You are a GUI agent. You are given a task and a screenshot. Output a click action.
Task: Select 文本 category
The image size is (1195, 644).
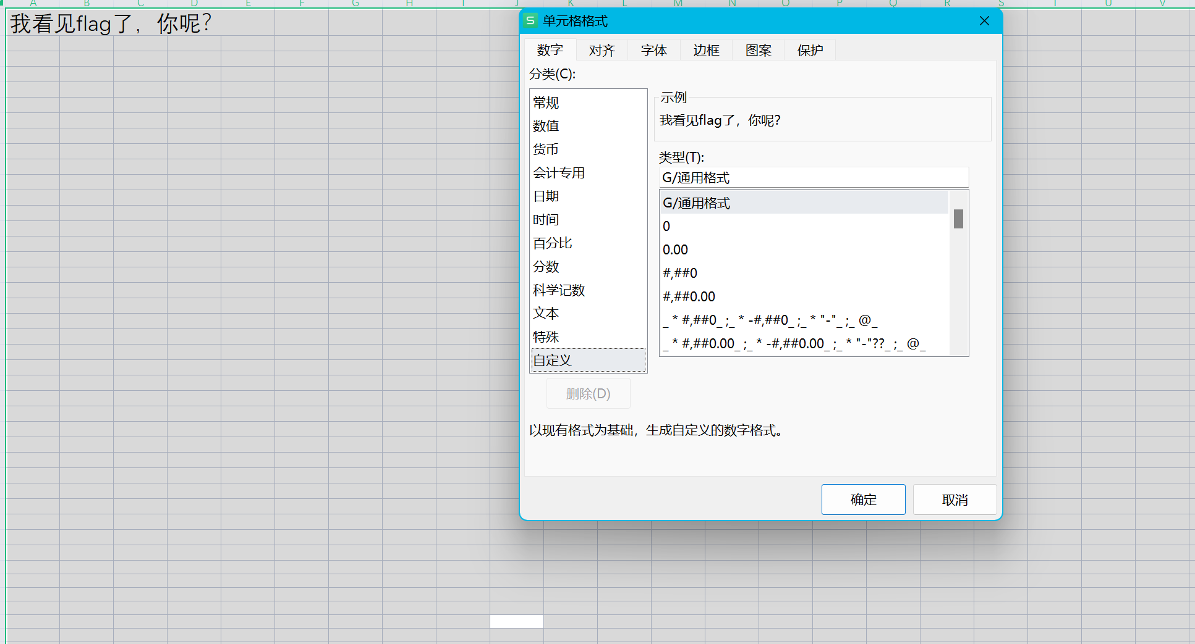coord(588,314)
